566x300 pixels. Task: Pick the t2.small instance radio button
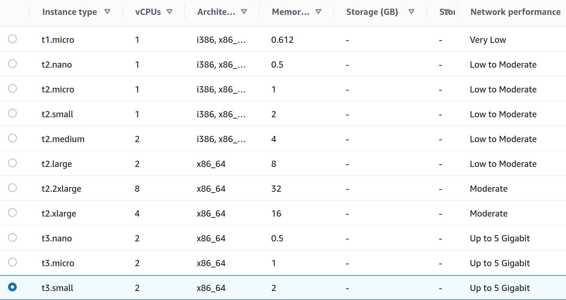pyautogui.click(x=12, y=114)
